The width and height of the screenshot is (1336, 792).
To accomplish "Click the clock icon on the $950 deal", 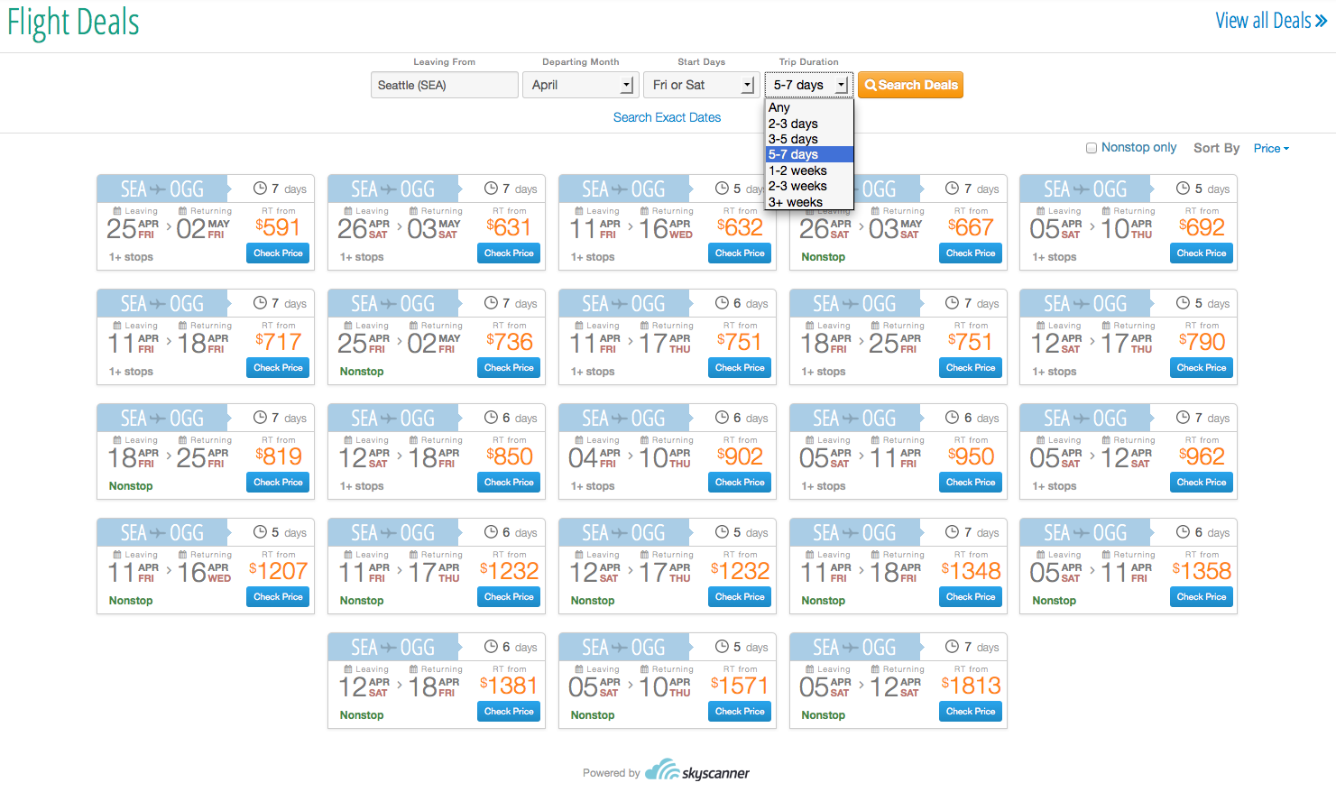I will point(952,418).
